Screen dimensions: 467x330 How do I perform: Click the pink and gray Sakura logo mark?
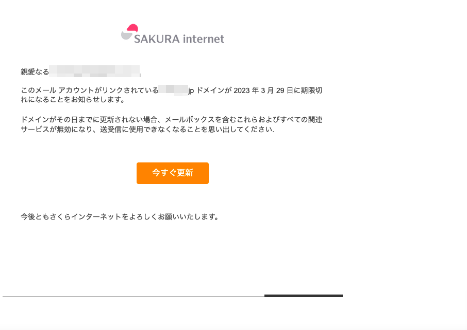(129, 31)
